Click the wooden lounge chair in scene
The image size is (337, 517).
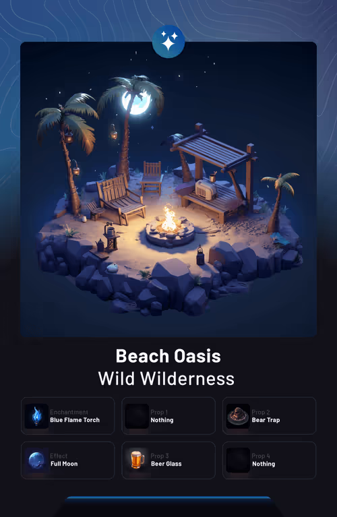(121, 200)
